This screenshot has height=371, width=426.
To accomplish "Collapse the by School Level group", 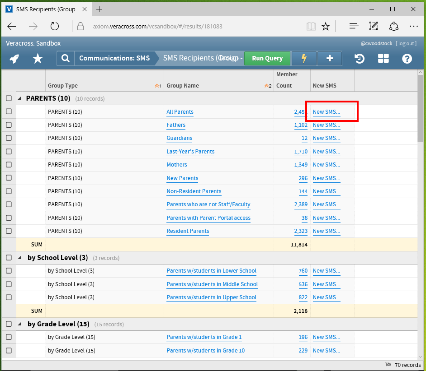I will tap(20, 258).
